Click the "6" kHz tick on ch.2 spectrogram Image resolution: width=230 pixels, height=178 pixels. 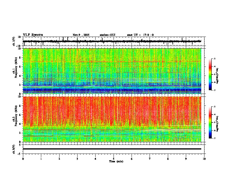[x=20, y=115]
